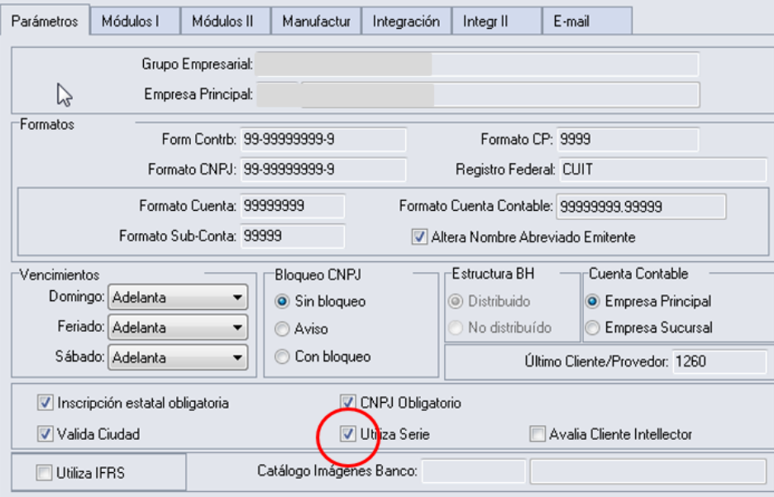This screenshot has width=774, height=497.
Task: Open the Módulos I tab
Action: [136, 21]
